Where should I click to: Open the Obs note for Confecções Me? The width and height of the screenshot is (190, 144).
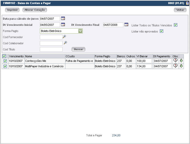click(175, 61)
